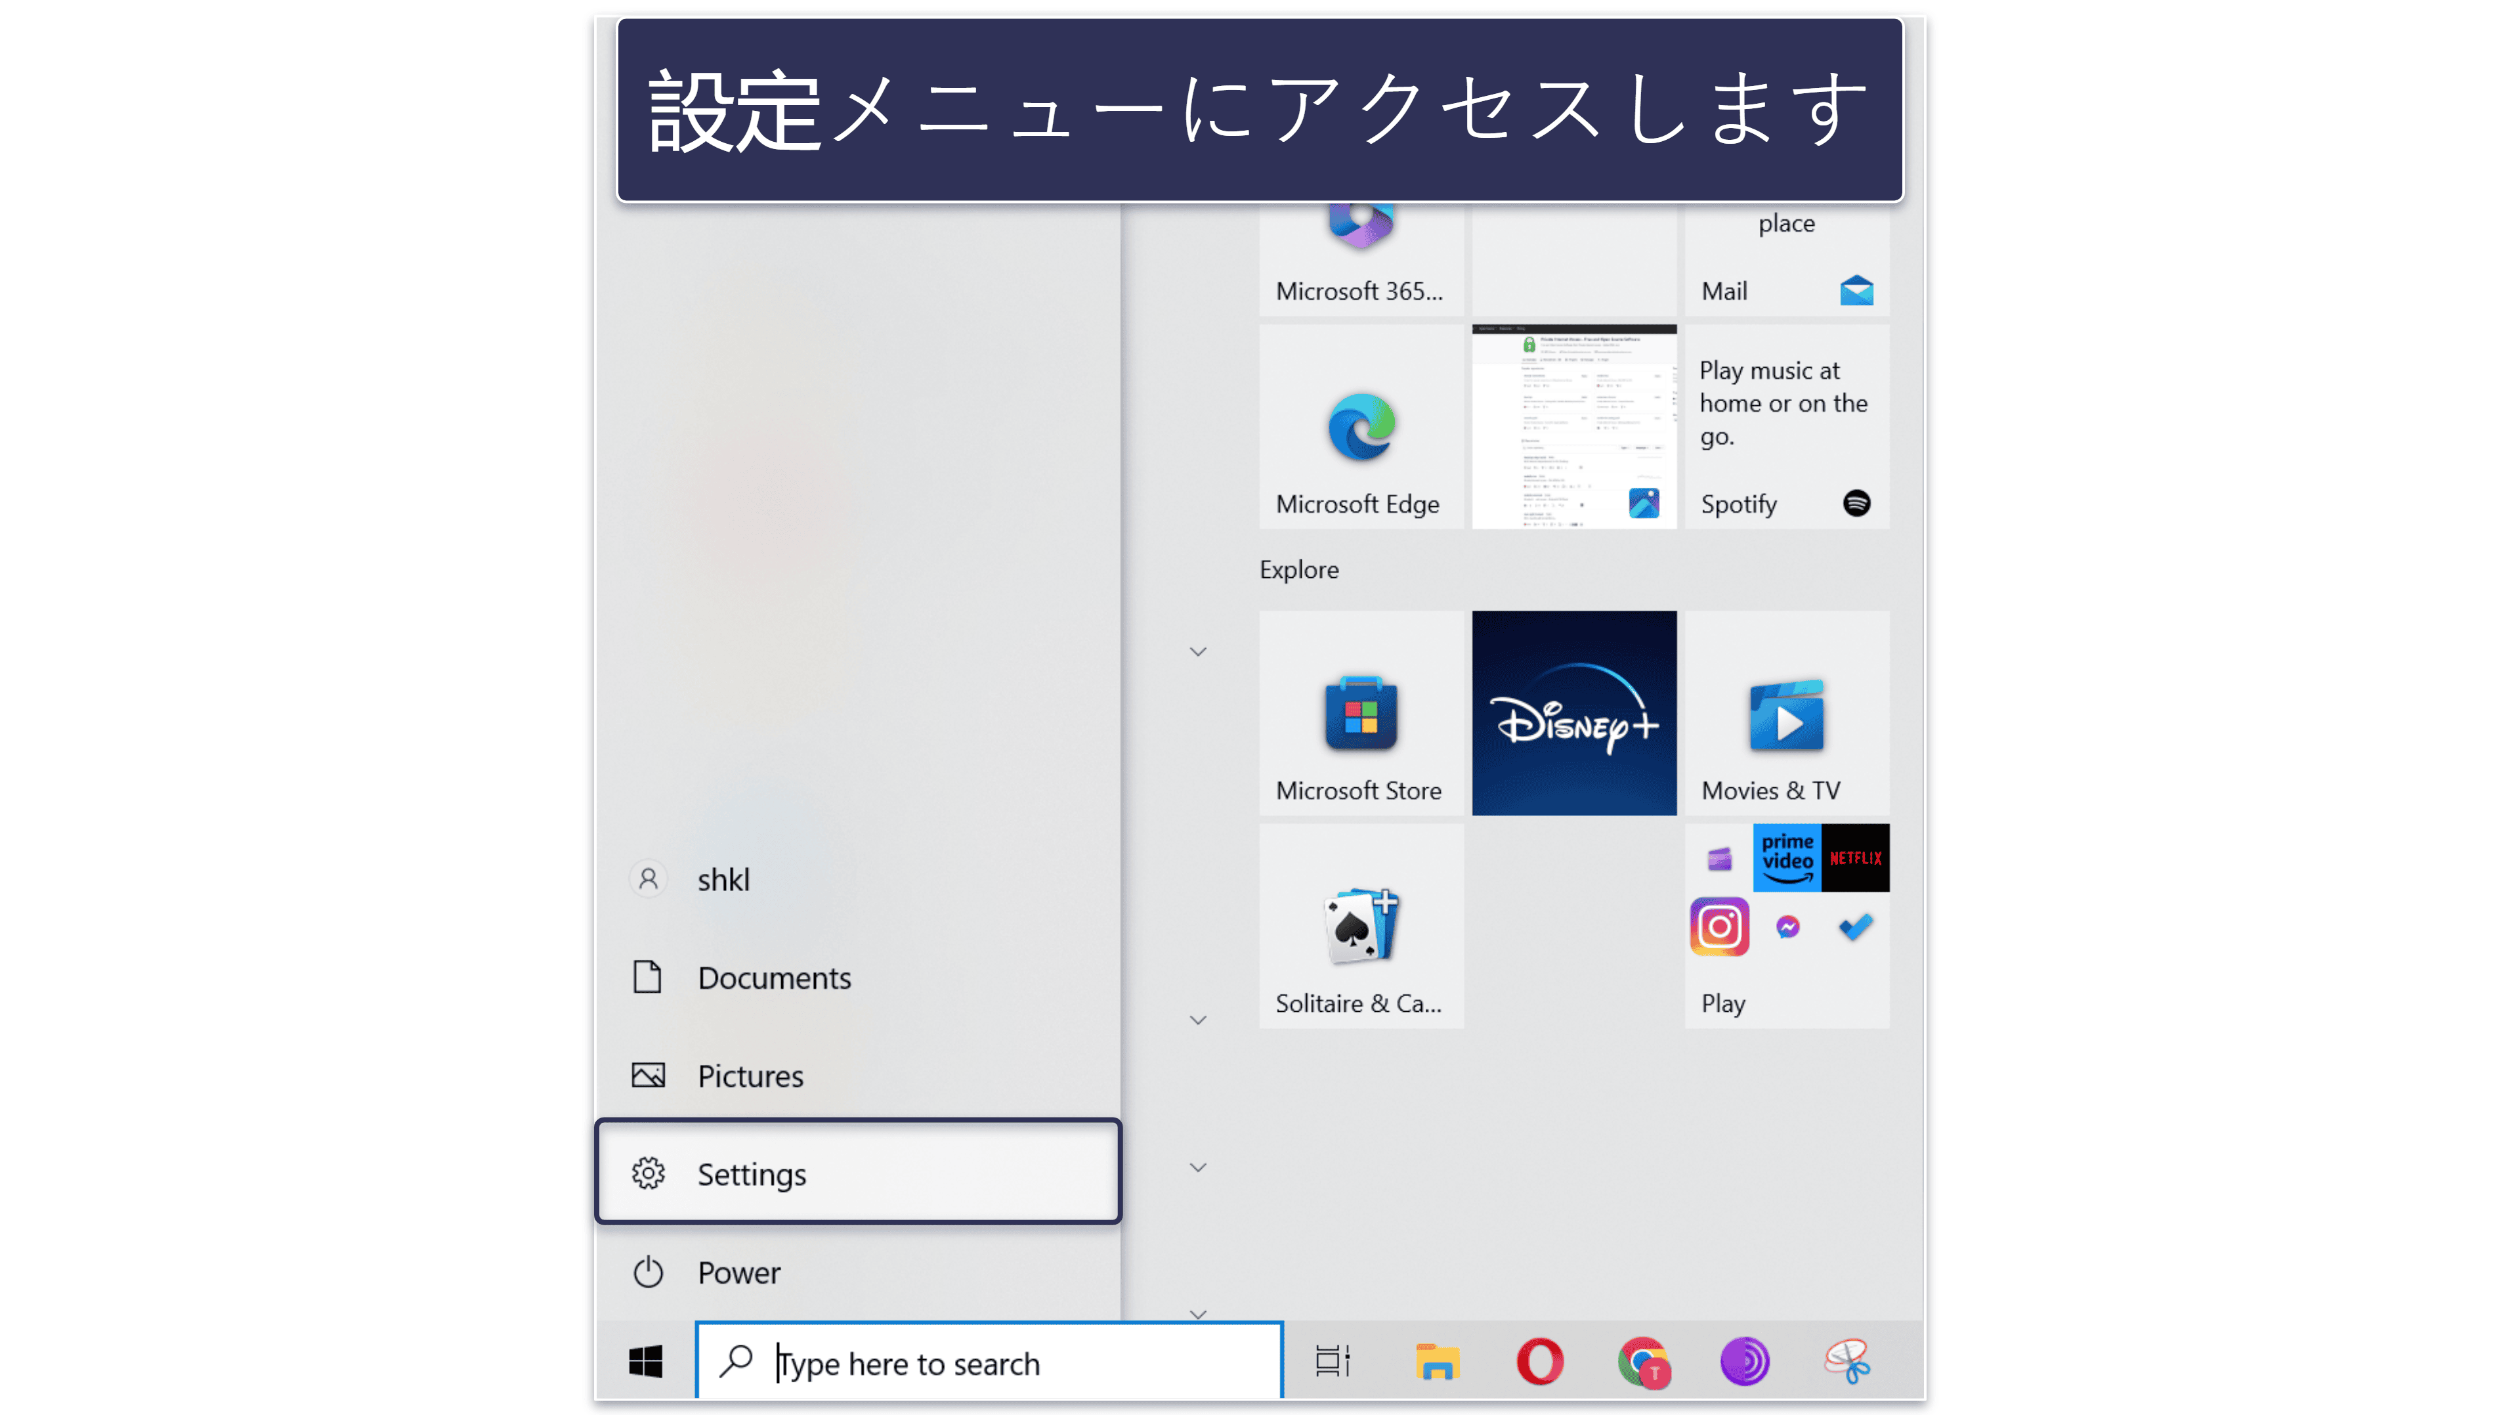
Task: Open the Disney+ tile
Action: [1574, 712]
